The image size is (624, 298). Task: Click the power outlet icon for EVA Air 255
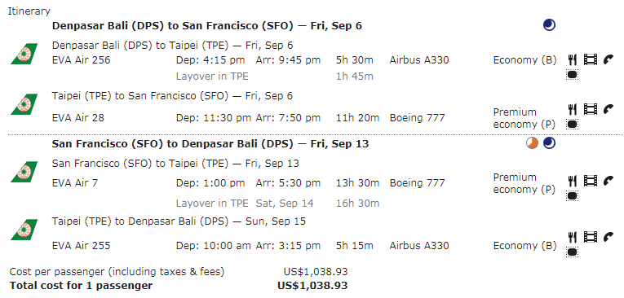573,252
